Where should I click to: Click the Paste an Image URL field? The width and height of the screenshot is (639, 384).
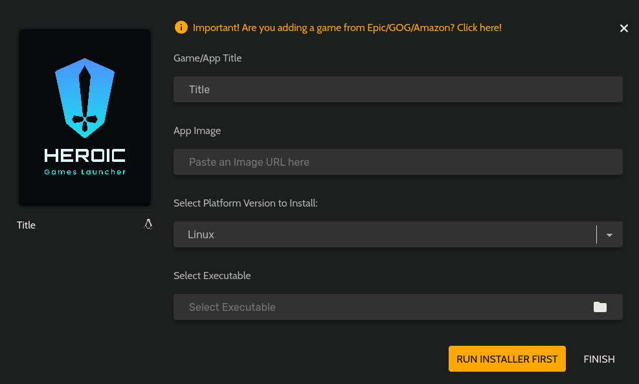[398, 162]
